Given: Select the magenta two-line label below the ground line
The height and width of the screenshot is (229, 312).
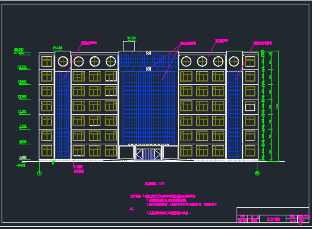Looking at the screenshot, I should point(79,169).
